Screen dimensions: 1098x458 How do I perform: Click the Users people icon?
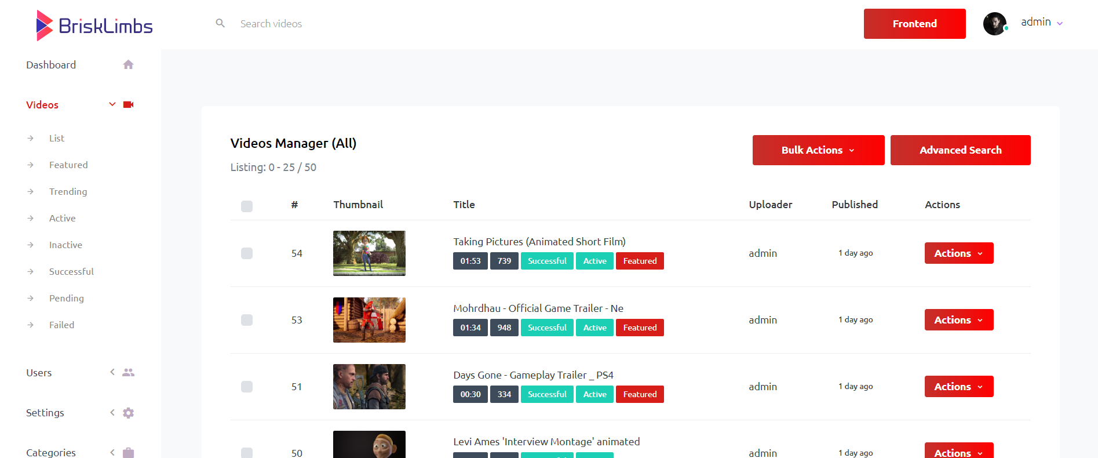pos(129,372)
